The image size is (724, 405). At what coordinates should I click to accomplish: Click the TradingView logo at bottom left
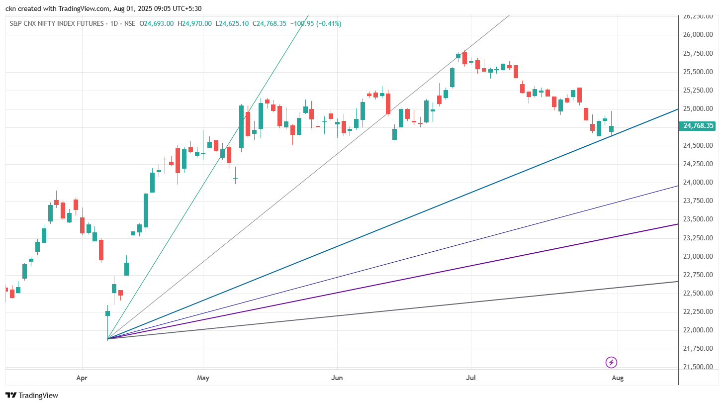coord(32,396)
